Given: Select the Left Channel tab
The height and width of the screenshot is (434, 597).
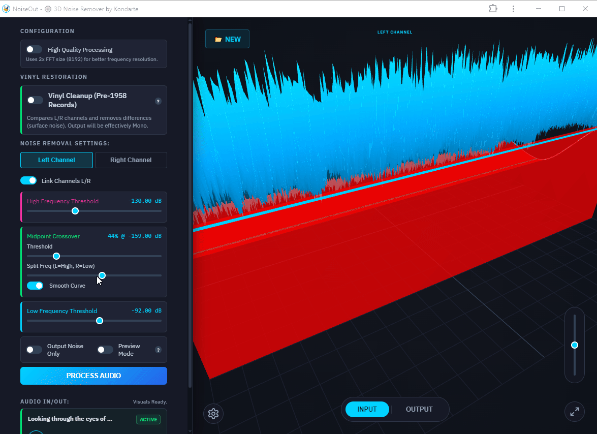Looking at the screenshot, I should click(56, 160).
